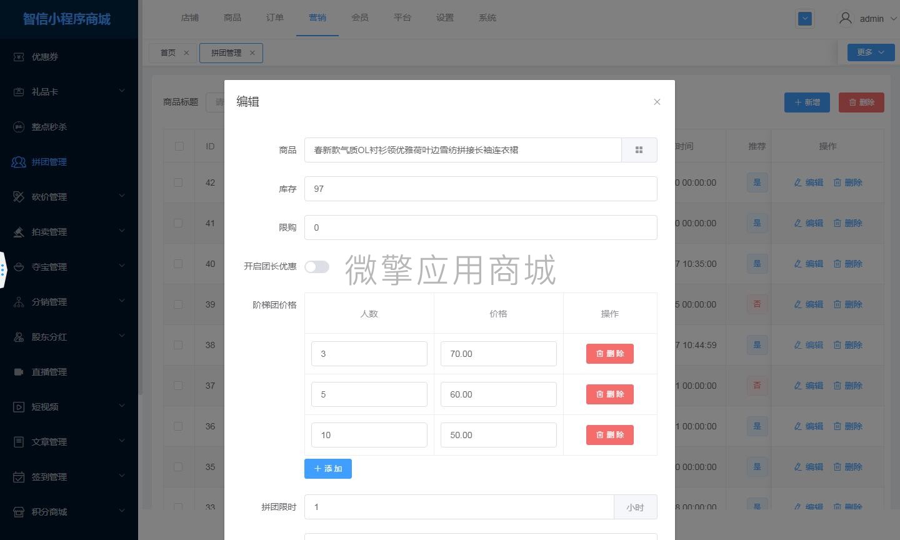Click 删除 trash link in row 41
900x540 pixels.
848,223
